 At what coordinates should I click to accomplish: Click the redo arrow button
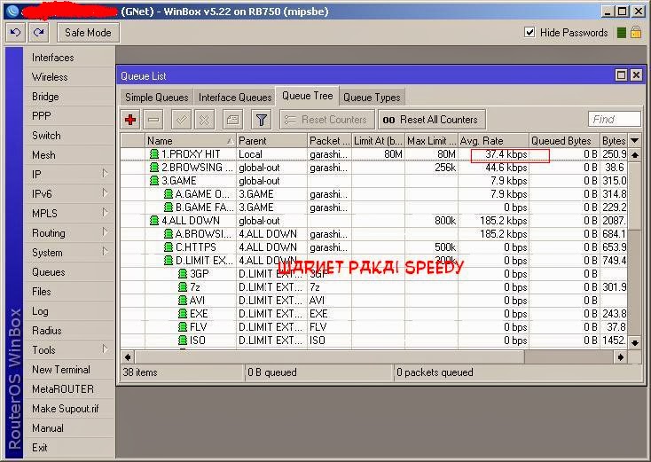tap(39, 33)
